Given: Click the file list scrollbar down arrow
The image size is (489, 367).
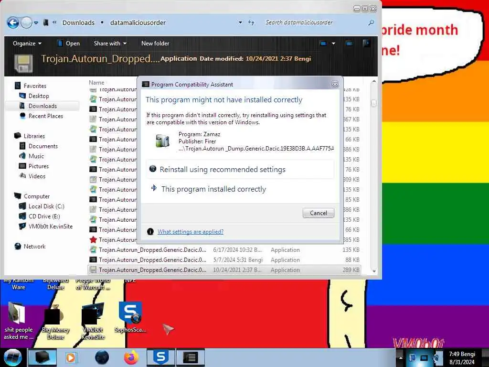Looking at the screenshot, I should click(373, 271).
